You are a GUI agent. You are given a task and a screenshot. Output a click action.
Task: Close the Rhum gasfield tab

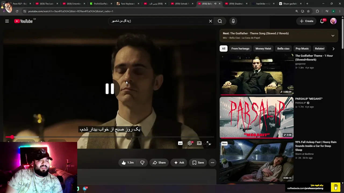click(x=301, y=4)
